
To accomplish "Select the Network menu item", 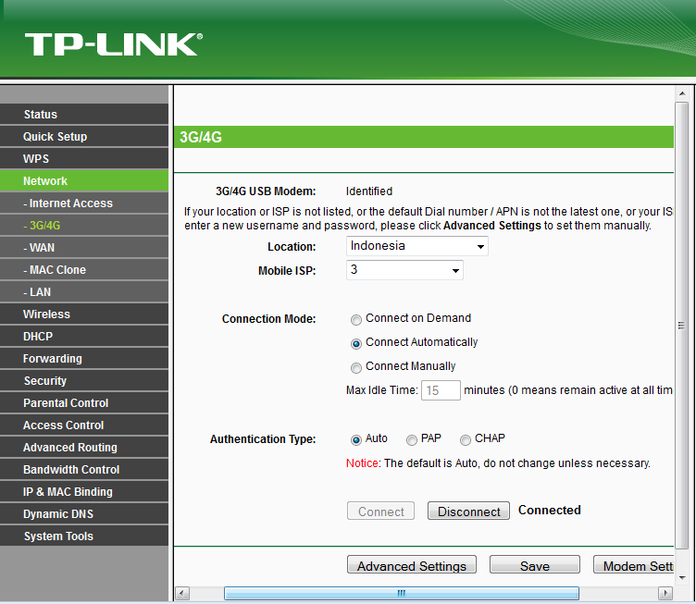I will (x=84, y=180).
